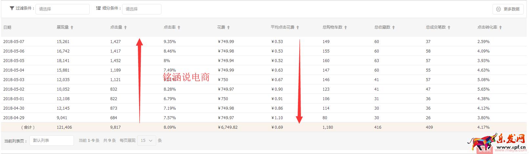Sort by 展现量 arrow icon
This screenshot has width=529, height=154.
pos(72,28)
